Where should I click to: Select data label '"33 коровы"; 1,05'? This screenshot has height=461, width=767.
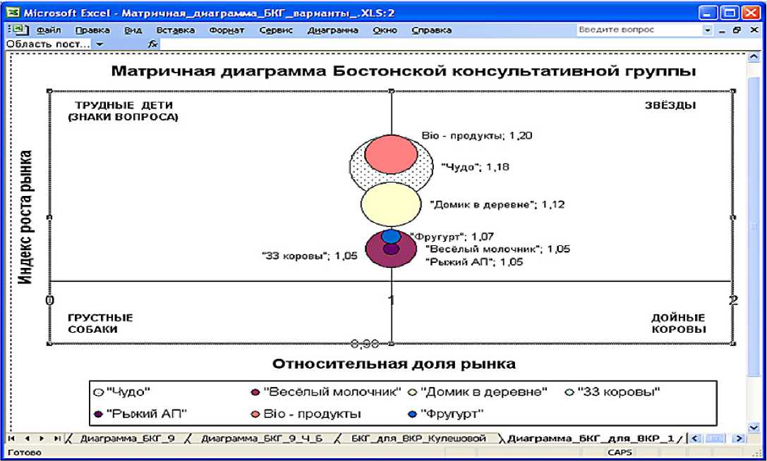click(x=310, y=256)
